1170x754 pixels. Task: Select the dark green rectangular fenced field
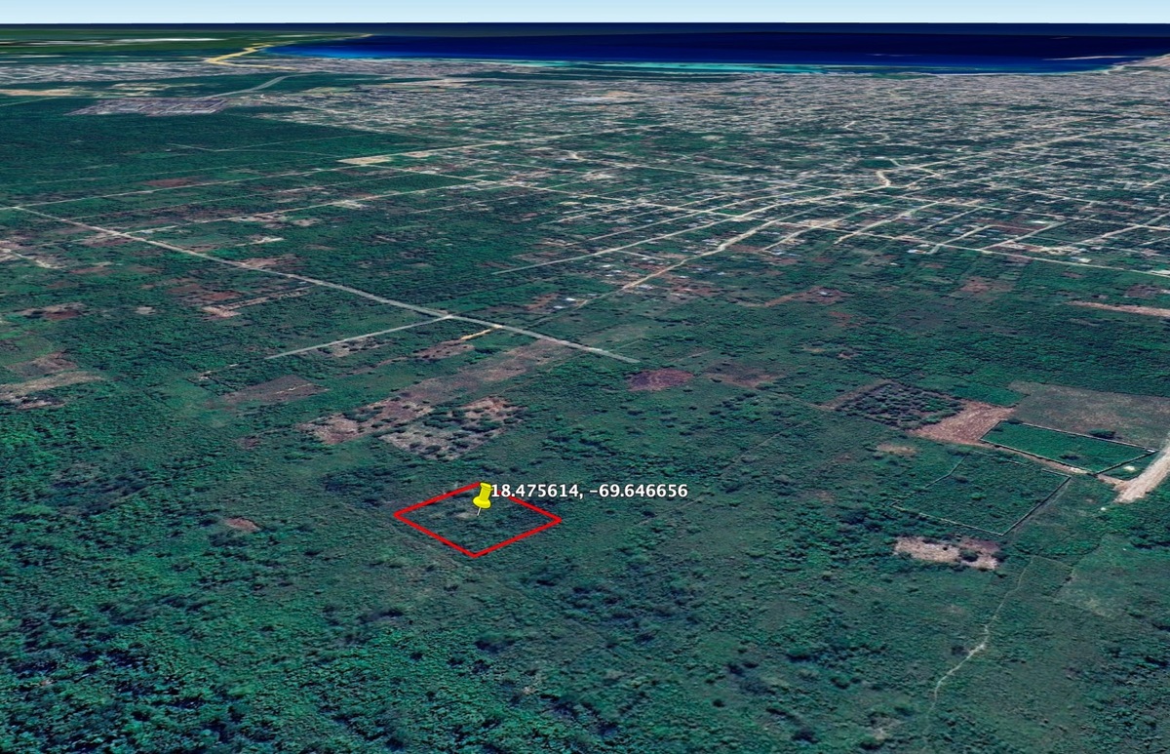coord(1063,448)
